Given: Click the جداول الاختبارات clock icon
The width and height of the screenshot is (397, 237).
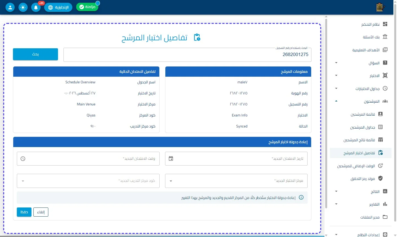Looking at the screenshot, I should [385, 89].
